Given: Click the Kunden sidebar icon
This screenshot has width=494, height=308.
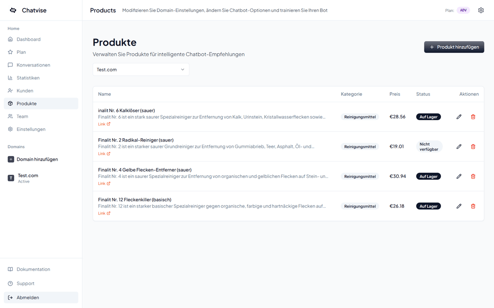Looking at the screenshot, I should click(x=10, y=90).
